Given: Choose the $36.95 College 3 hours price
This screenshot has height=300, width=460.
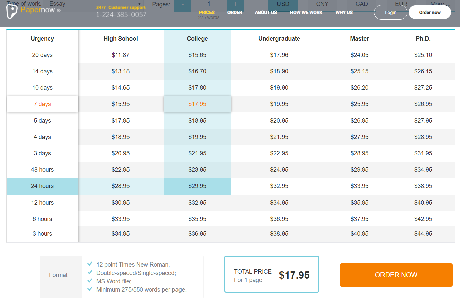Looking at the screenshot, I should pyautogui.click(x=197, y=234).
